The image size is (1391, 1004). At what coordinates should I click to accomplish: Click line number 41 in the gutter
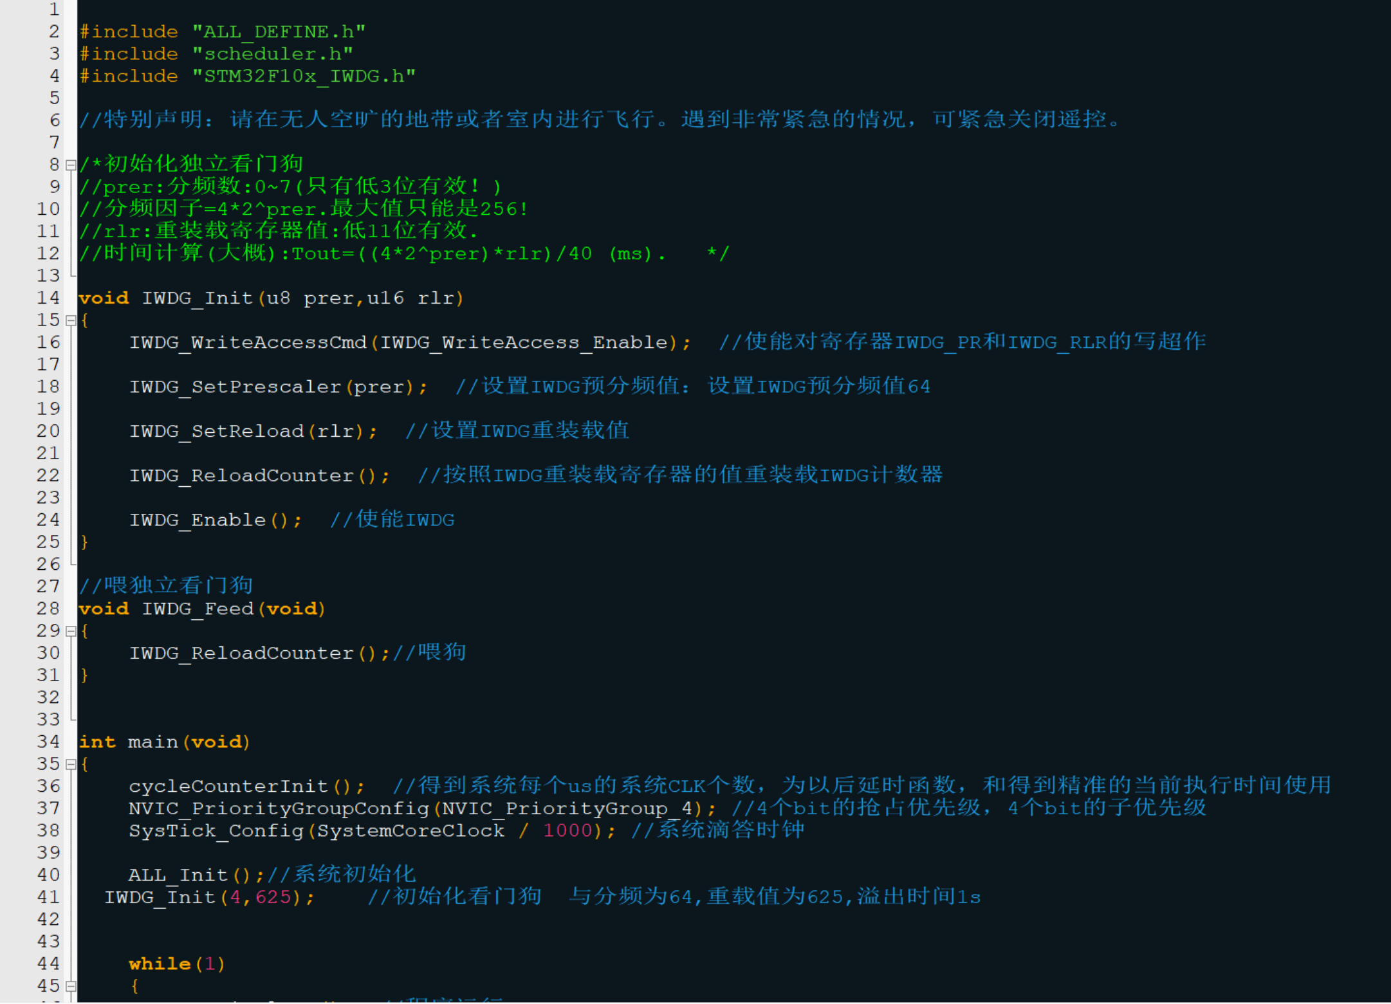click(48, 897)
